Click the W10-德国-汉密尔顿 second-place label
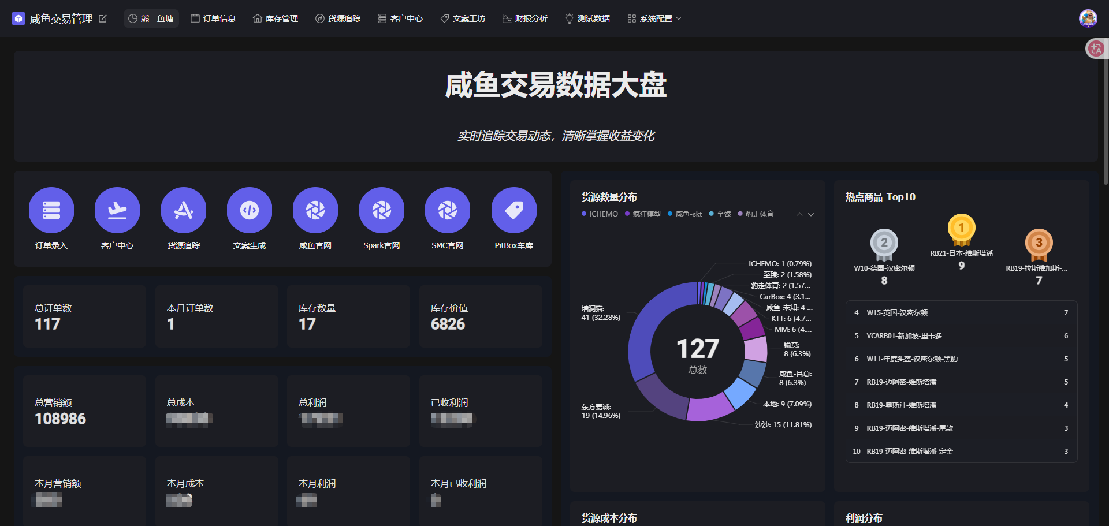This screenshot has width=1109, height=526. tap(884, 268)
